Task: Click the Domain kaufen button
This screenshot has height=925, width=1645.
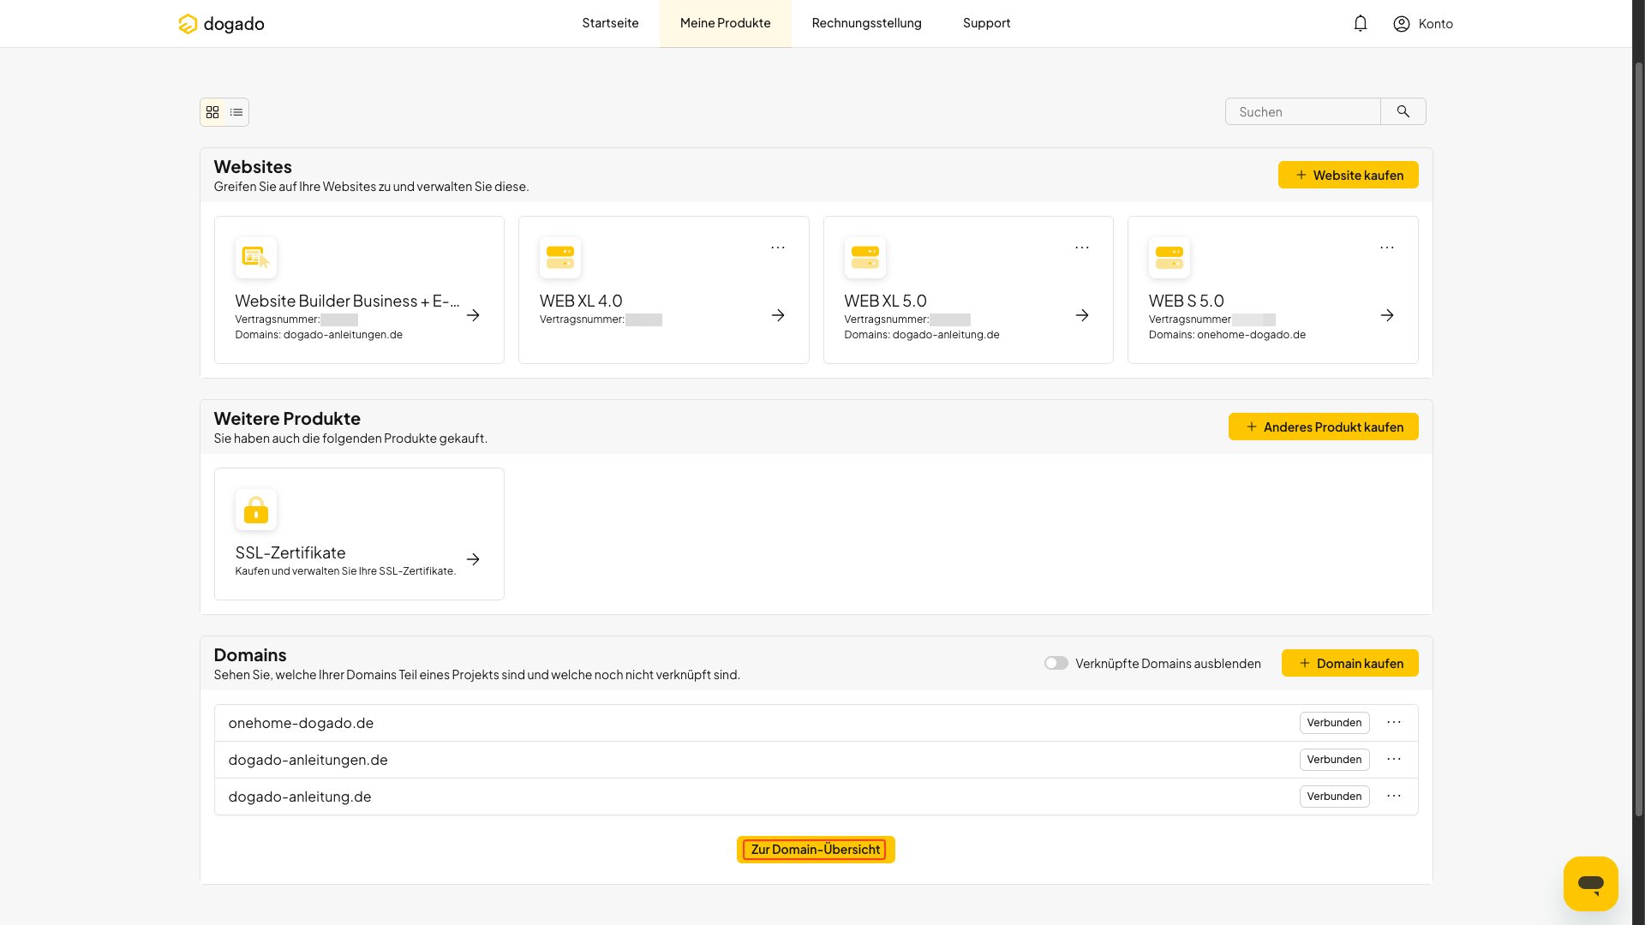Action: (1350, 663)
